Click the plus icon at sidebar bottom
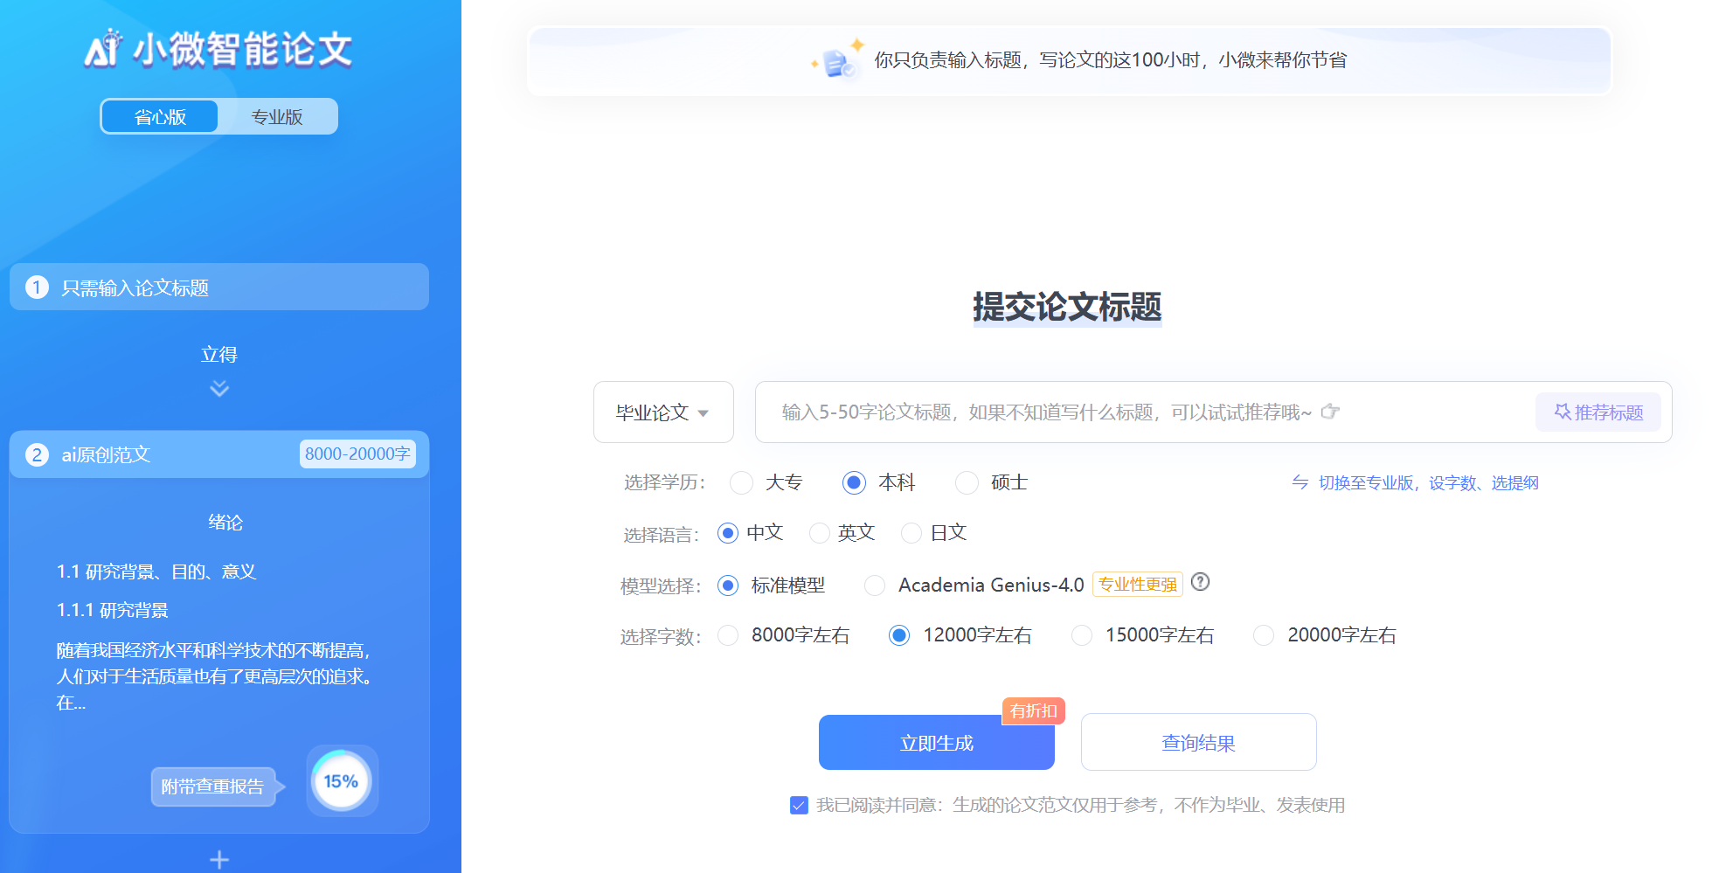 [218, 859]
